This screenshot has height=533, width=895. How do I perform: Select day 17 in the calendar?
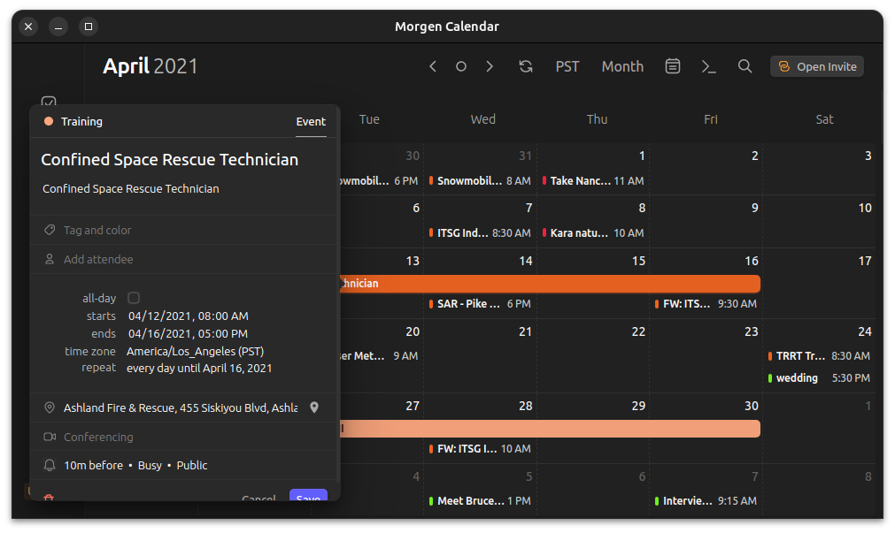pos(864,261)
